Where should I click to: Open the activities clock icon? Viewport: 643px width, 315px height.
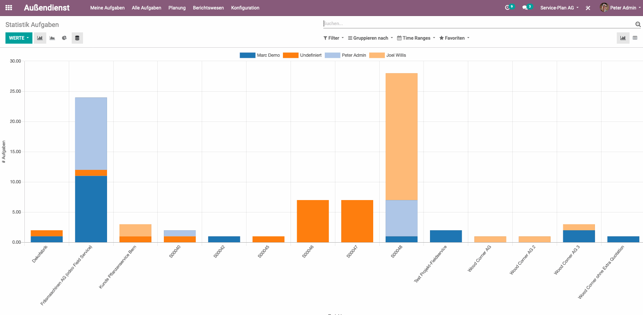[x=507, y=8]
